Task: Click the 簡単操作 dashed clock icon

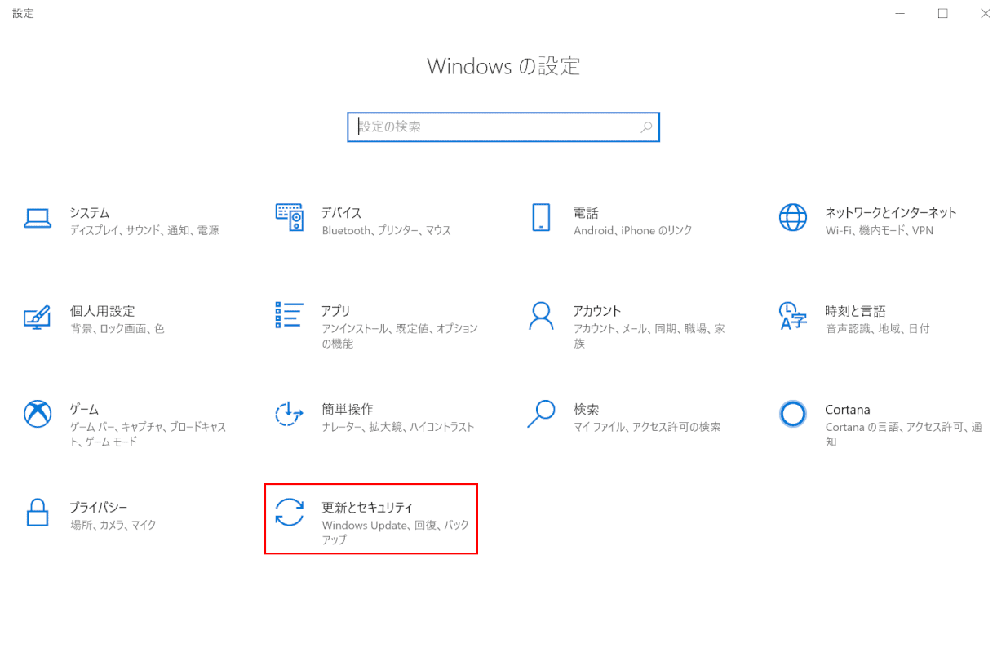Action: coord(290,414)
